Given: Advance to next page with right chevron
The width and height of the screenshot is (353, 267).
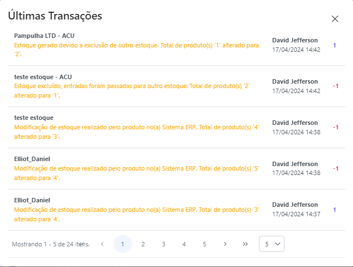Looking at the screenshot, I should pyautogui.click(x=225, y=244).
